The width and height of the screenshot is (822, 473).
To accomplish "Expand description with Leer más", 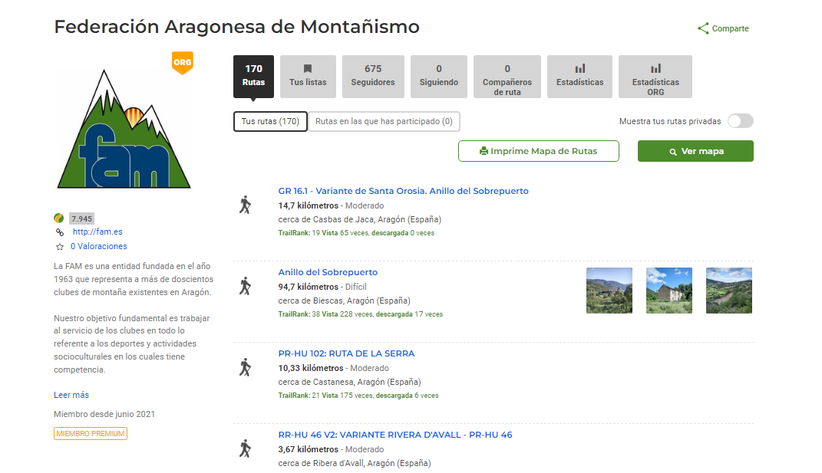I will (71, 395).
